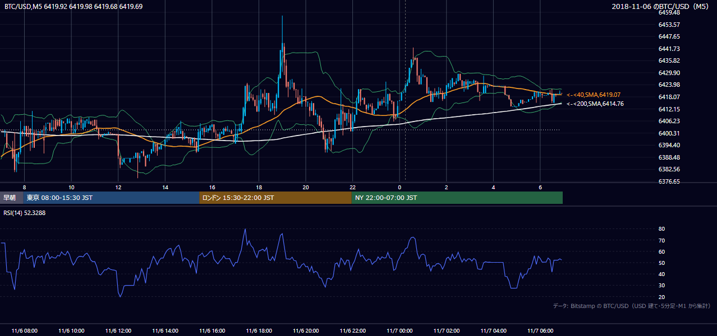Click price axis value 6453.57
The image size is (717, 336).
(x=669, y=25)
